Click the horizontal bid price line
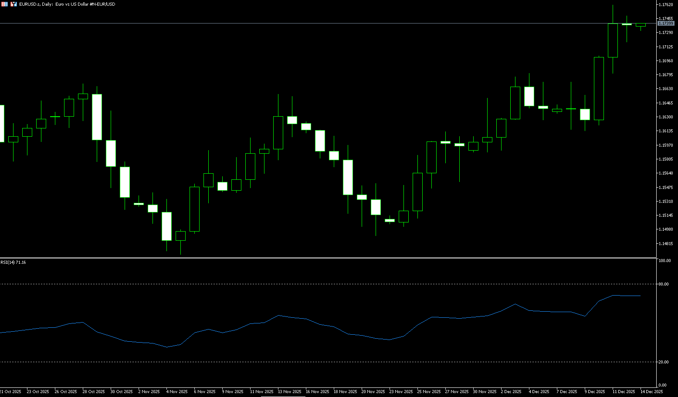This screenshot has height=397, width=678. [305, 23]
